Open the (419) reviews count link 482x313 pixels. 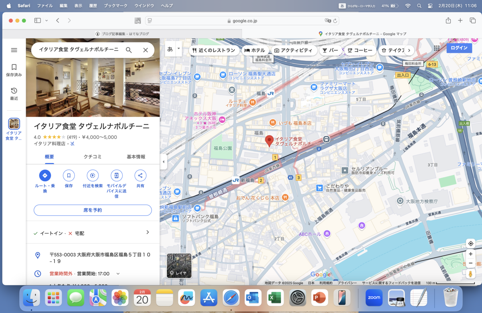click(x=72, y=137)
